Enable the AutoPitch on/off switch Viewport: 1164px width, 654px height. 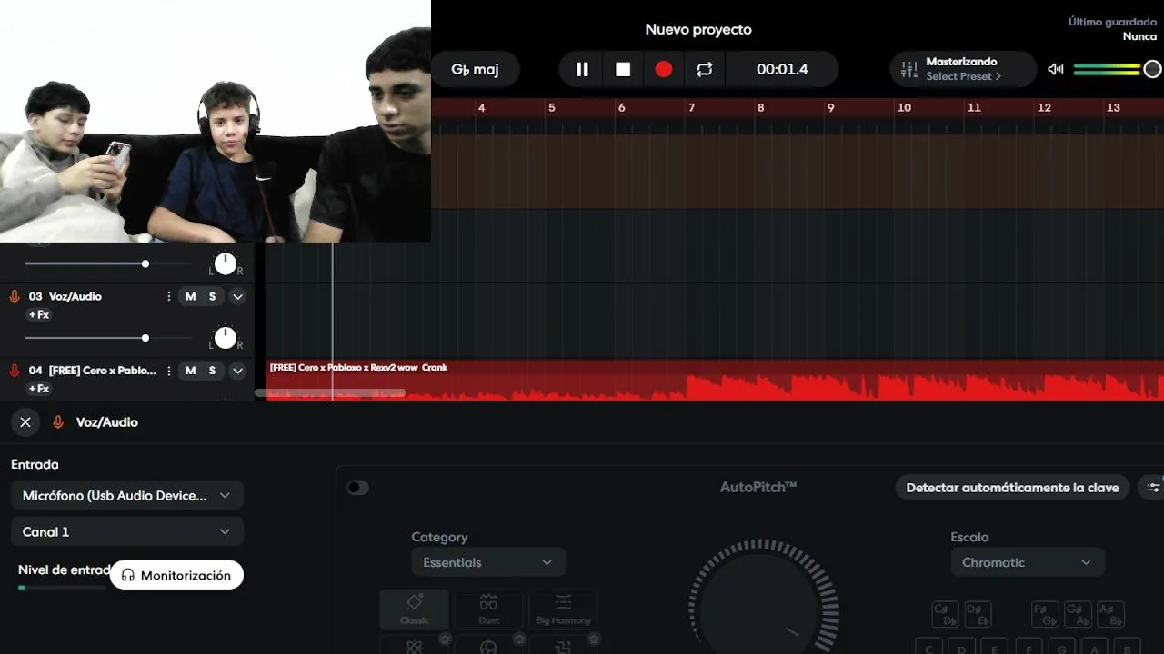tap(357, 488)
